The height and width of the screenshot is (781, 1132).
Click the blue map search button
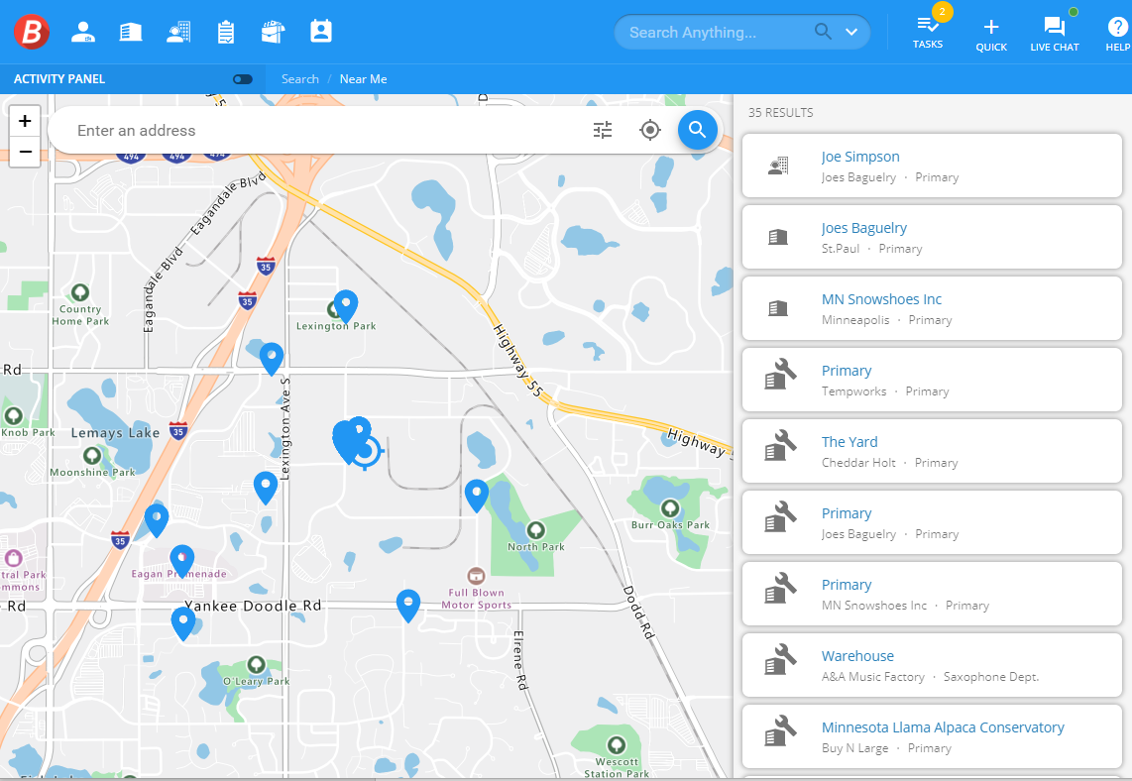pyautogui.click(x=698, y=130)
